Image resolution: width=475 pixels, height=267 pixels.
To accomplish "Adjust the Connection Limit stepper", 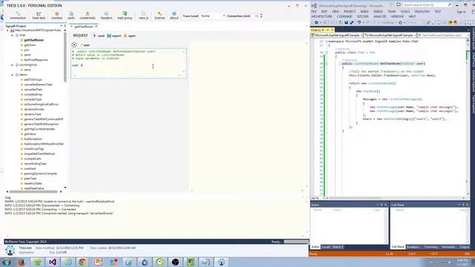I will [x=261, y=16].
